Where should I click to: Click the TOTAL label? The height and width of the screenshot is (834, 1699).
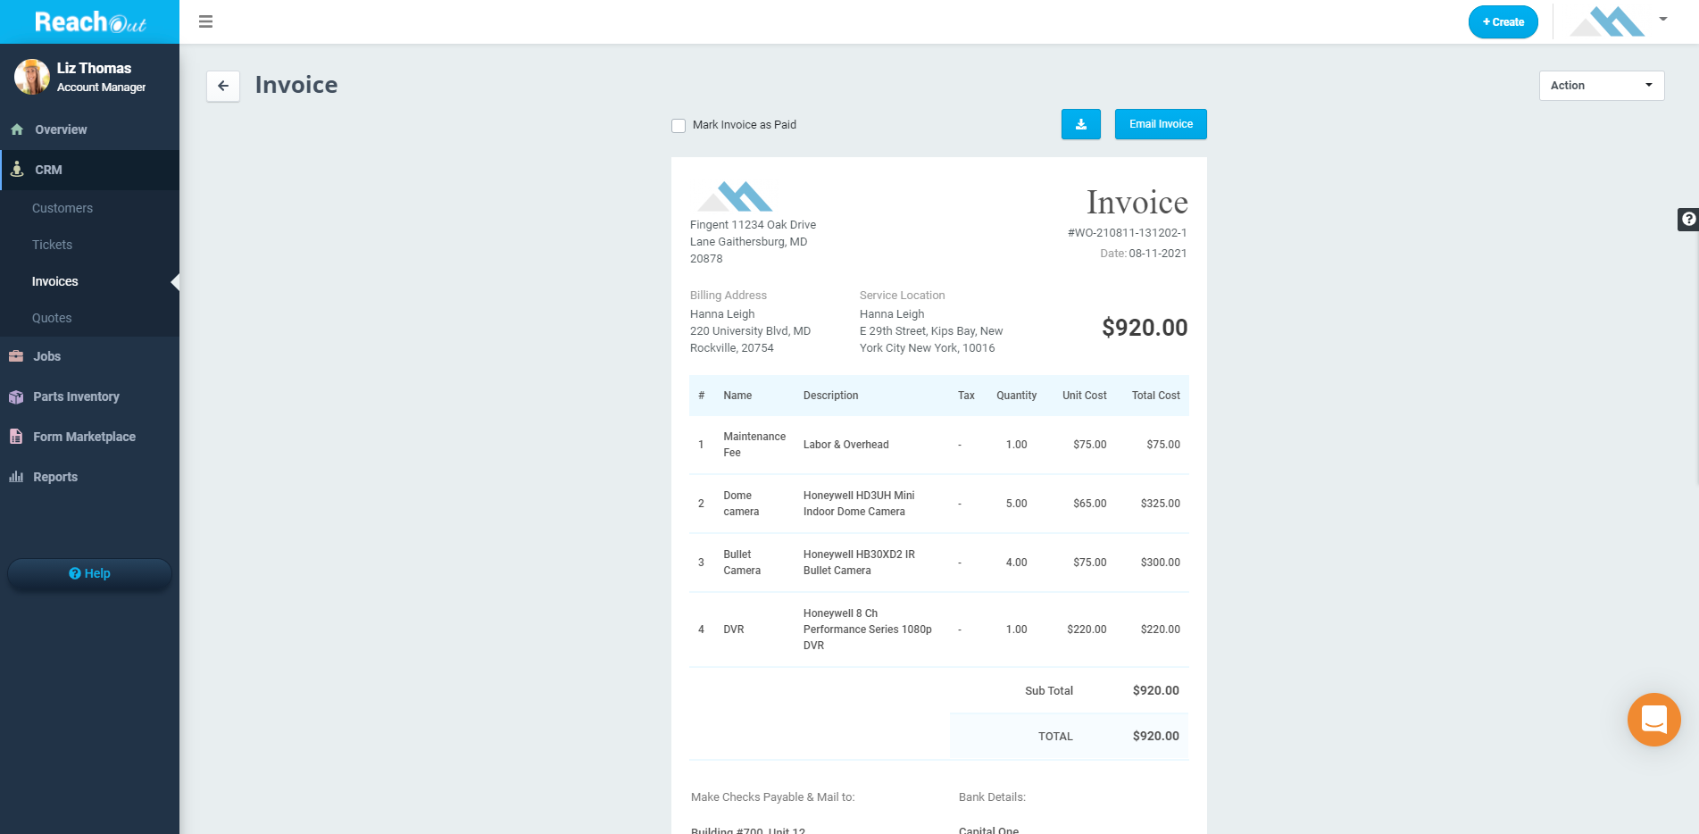point(1055,737)
